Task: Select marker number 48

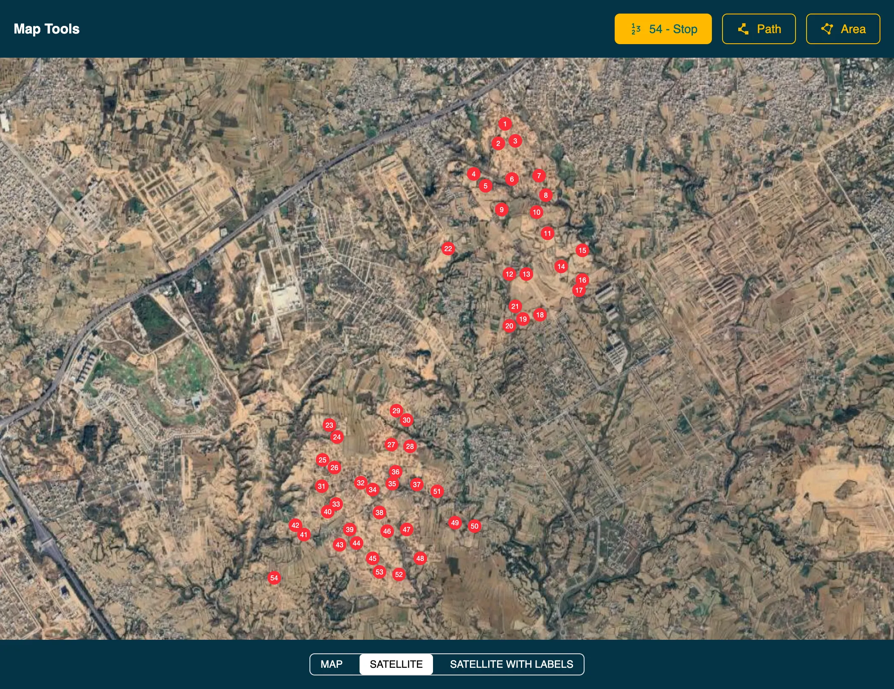Action: pos(420,558)
